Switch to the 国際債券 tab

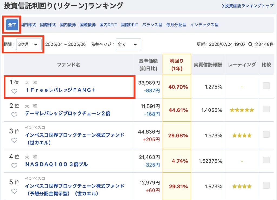(88, 25)
